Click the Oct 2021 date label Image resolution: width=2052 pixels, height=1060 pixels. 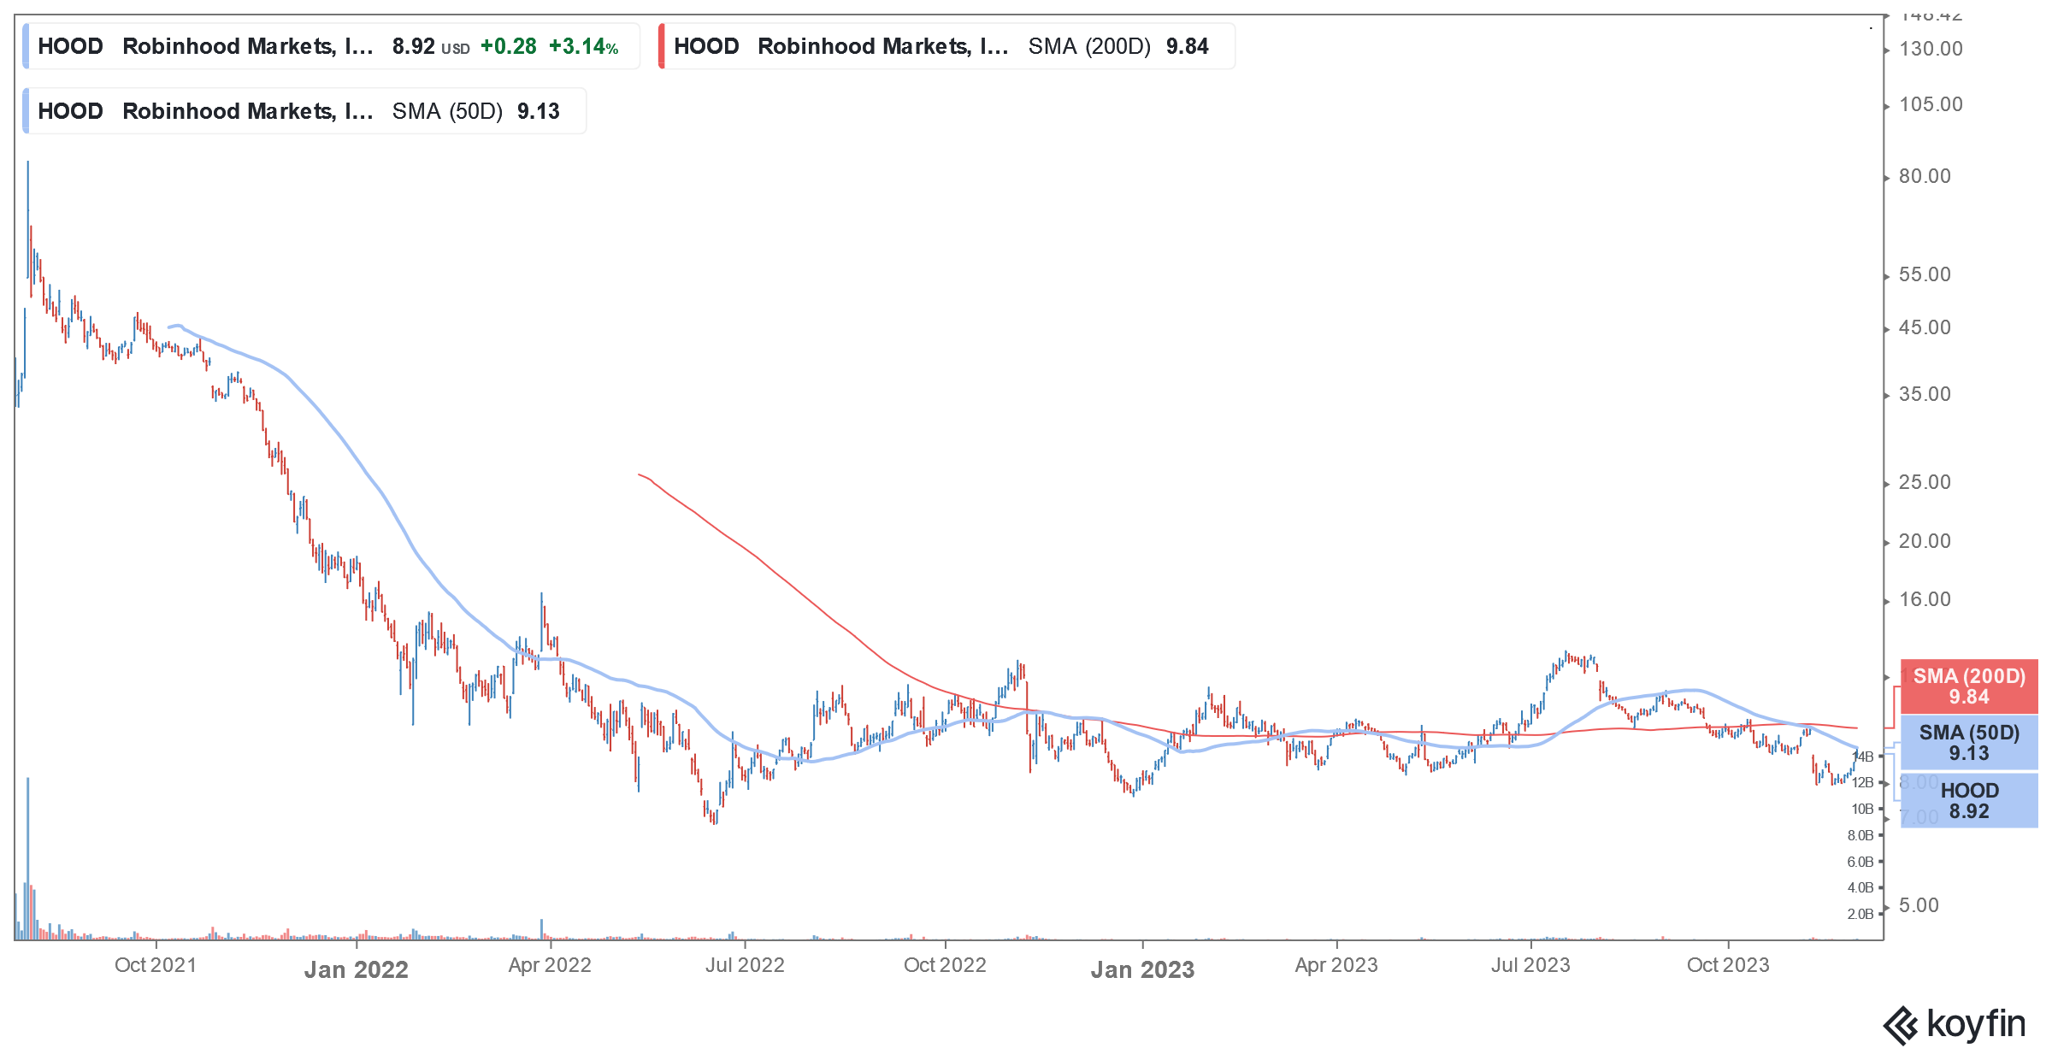156,965
